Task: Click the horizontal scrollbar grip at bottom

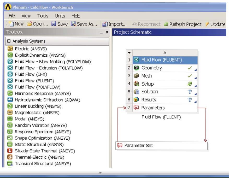Action: 101,173
